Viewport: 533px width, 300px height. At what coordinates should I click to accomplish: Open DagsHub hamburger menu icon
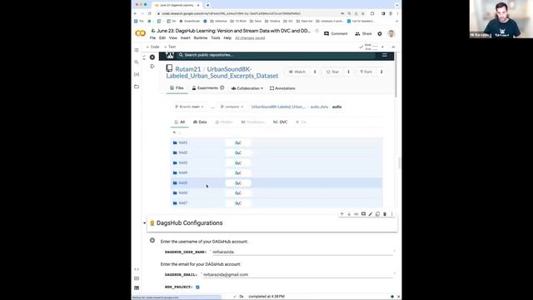coord(385,55)
